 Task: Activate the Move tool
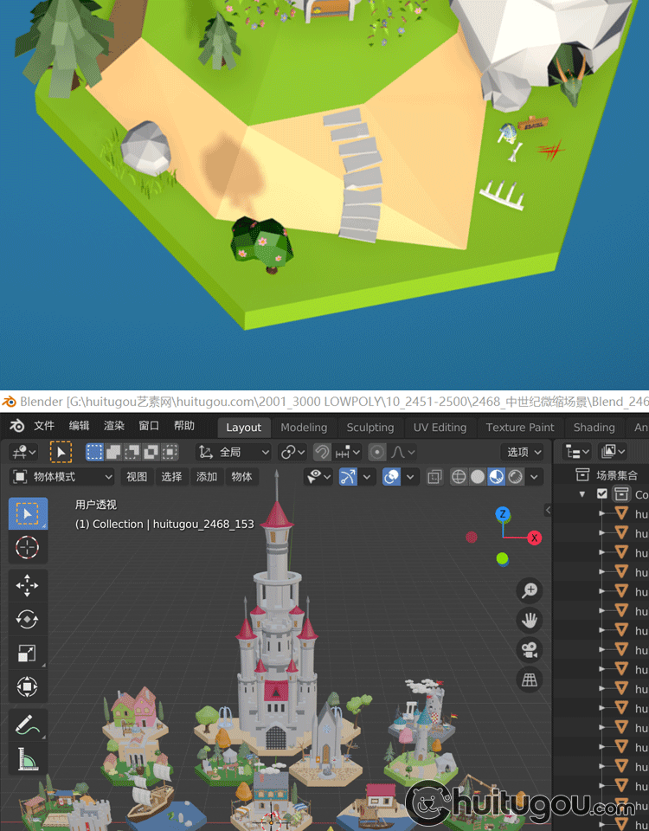click(x=27, y=585)
